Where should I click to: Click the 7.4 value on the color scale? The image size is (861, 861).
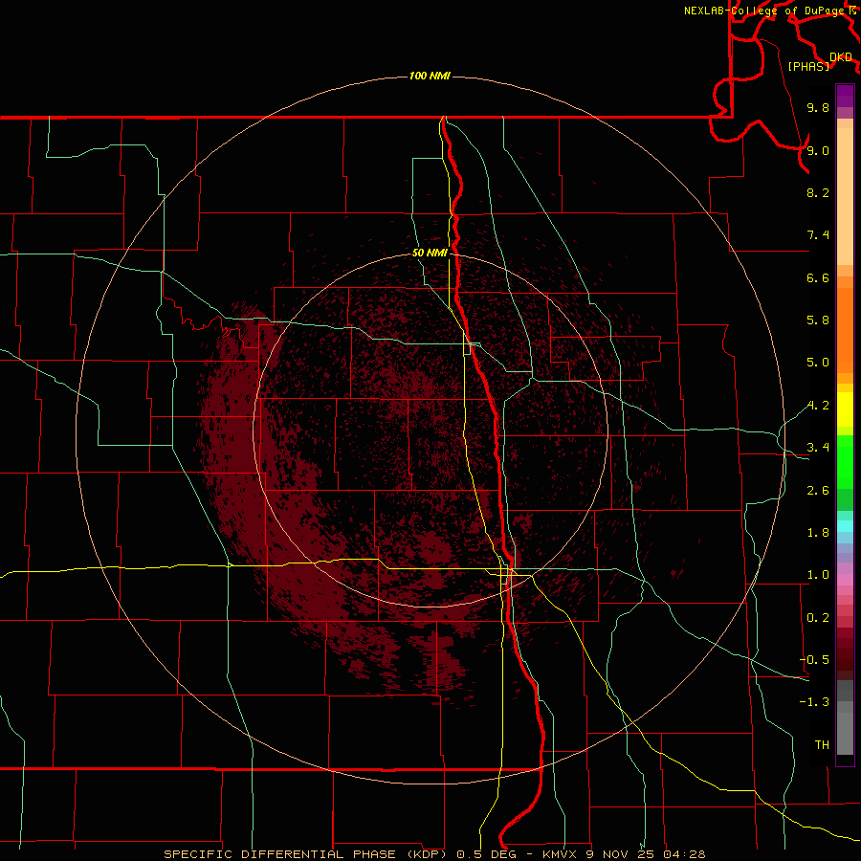point(818,235)
